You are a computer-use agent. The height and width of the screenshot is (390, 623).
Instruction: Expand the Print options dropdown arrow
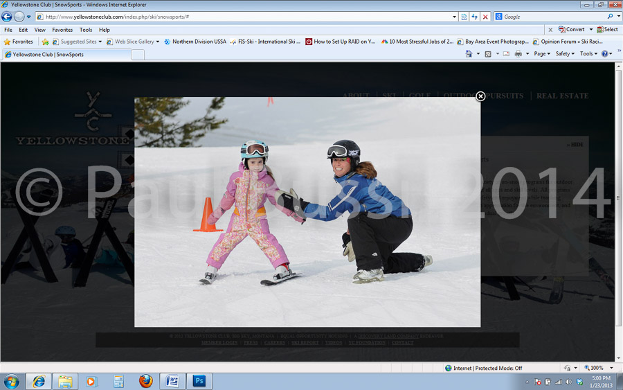[527, 53]
